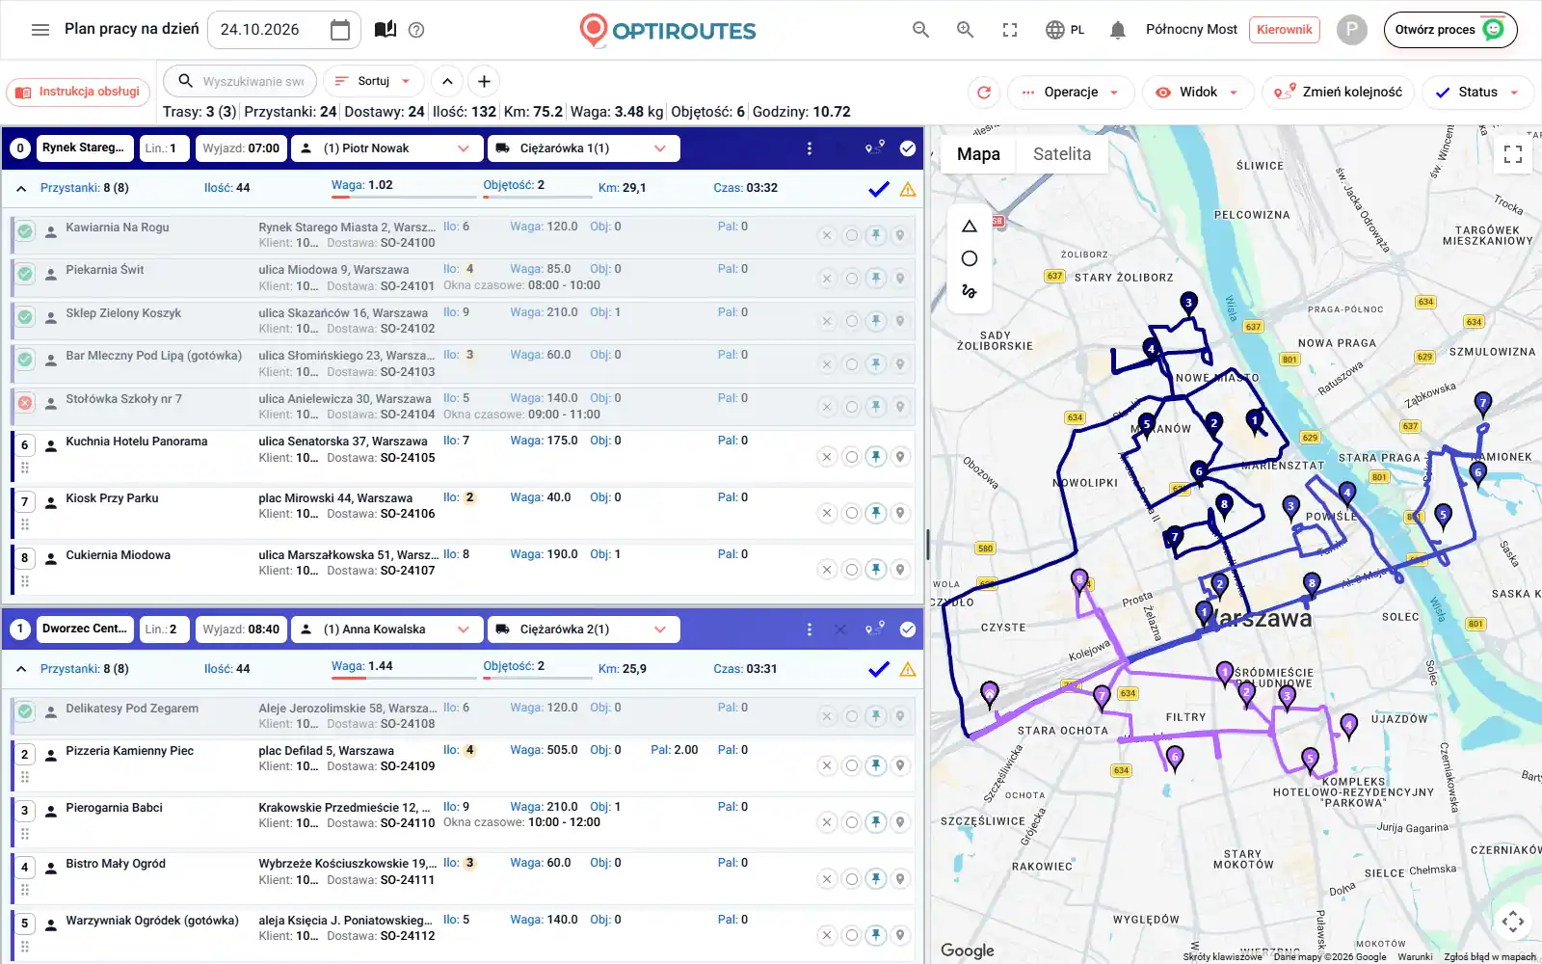
Task: Pin the Kuchnia Hotelu Panorama stop
Action: coord(876,457)
